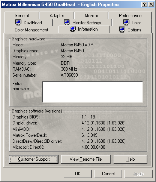
Task: Open the Color Management tab
Action: 31,30
